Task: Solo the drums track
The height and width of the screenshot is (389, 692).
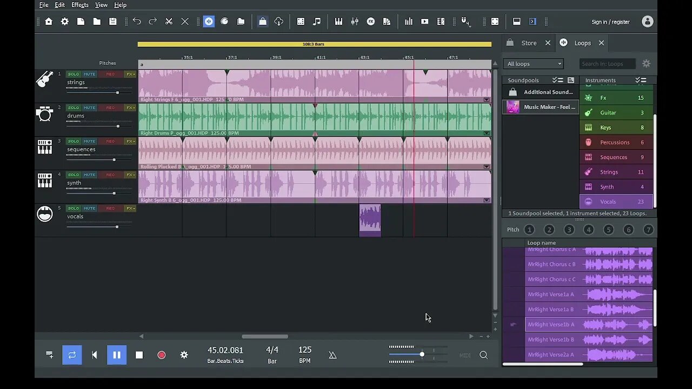Action: (74, 108)
